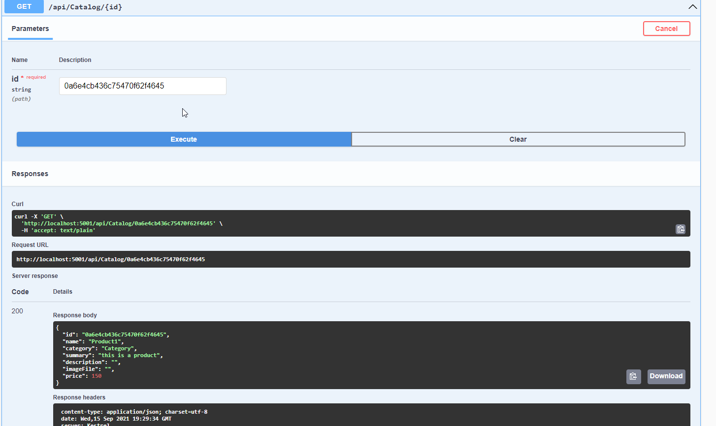The width and height of the screenshot is (716, 426).
Task: Copy the response body to clipboard
Action: (x=633, y=376)
